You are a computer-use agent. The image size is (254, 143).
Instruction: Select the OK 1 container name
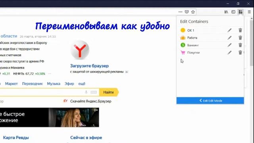190,31
